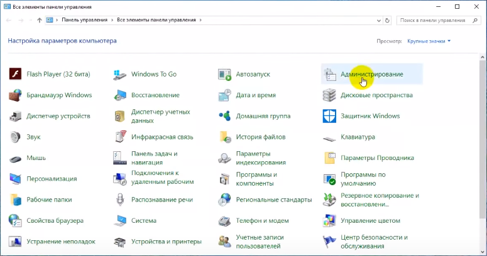Expand the address bar history dropdown arrow

pos(379,21)
